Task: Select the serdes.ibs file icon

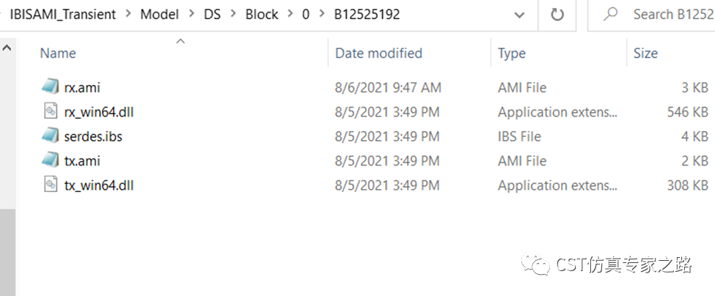Action: click(50, 136)
